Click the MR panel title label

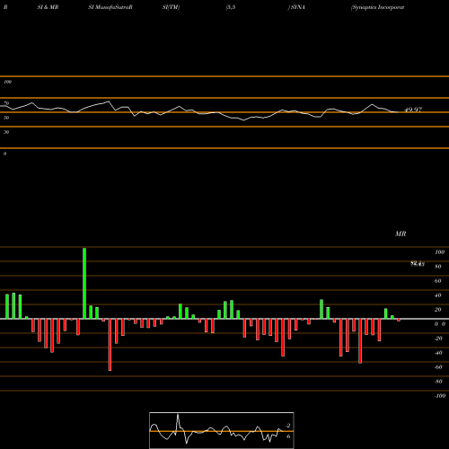coord(401,233)
